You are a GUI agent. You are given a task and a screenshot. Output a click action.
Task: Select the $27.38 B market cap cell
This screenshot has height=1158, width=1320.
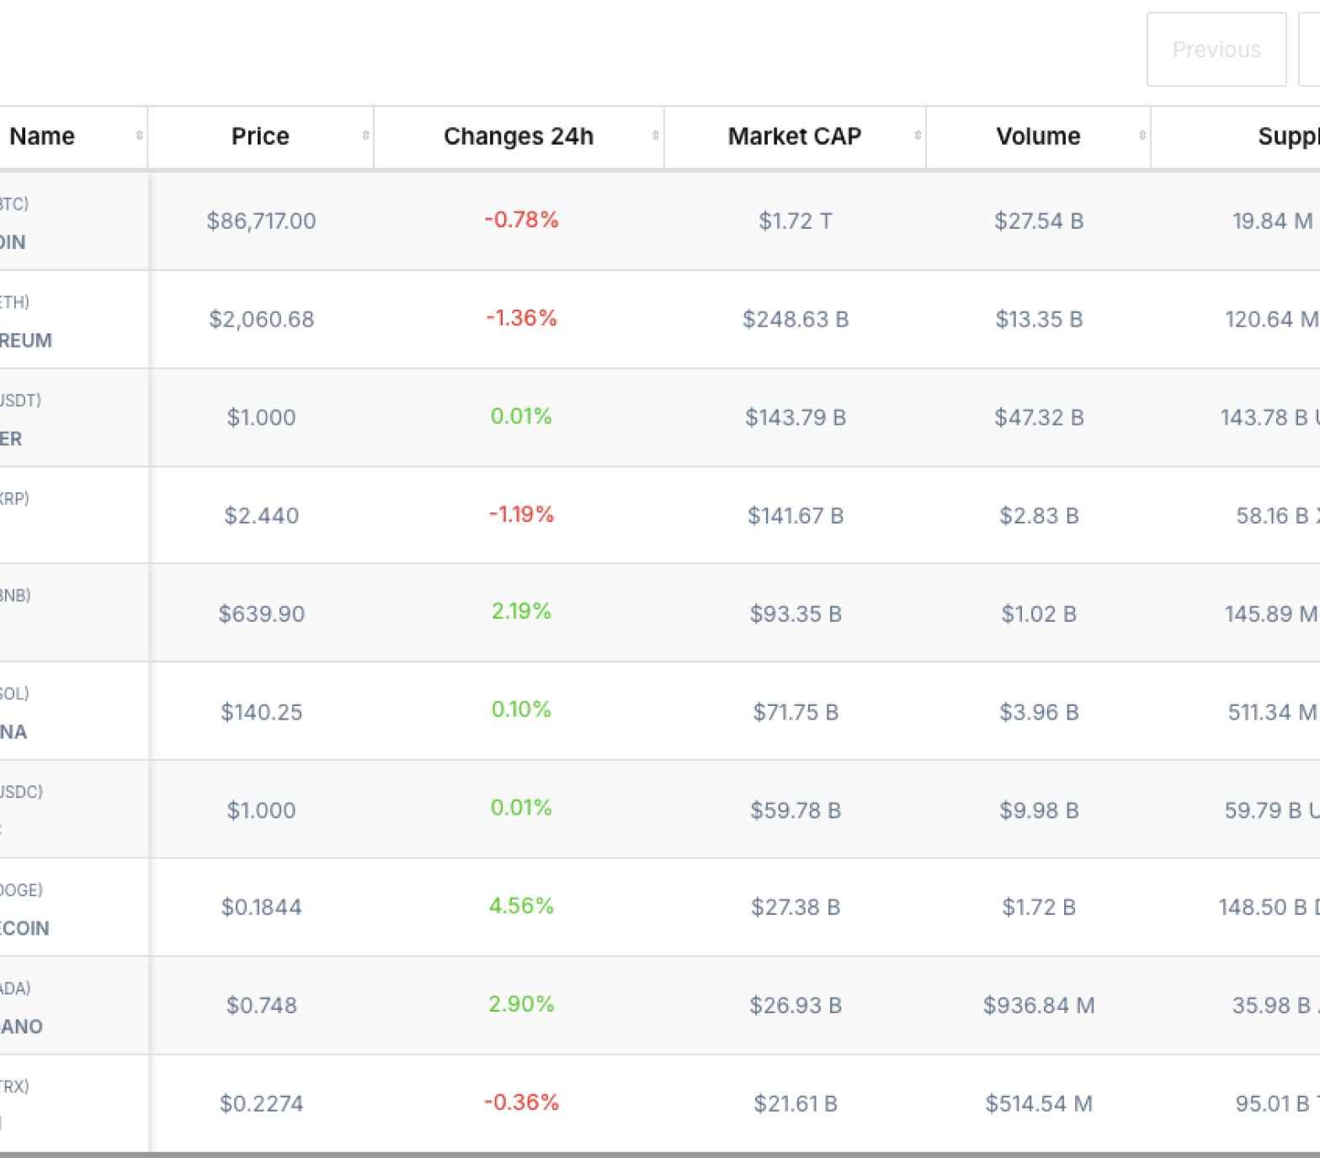(796, 907)
